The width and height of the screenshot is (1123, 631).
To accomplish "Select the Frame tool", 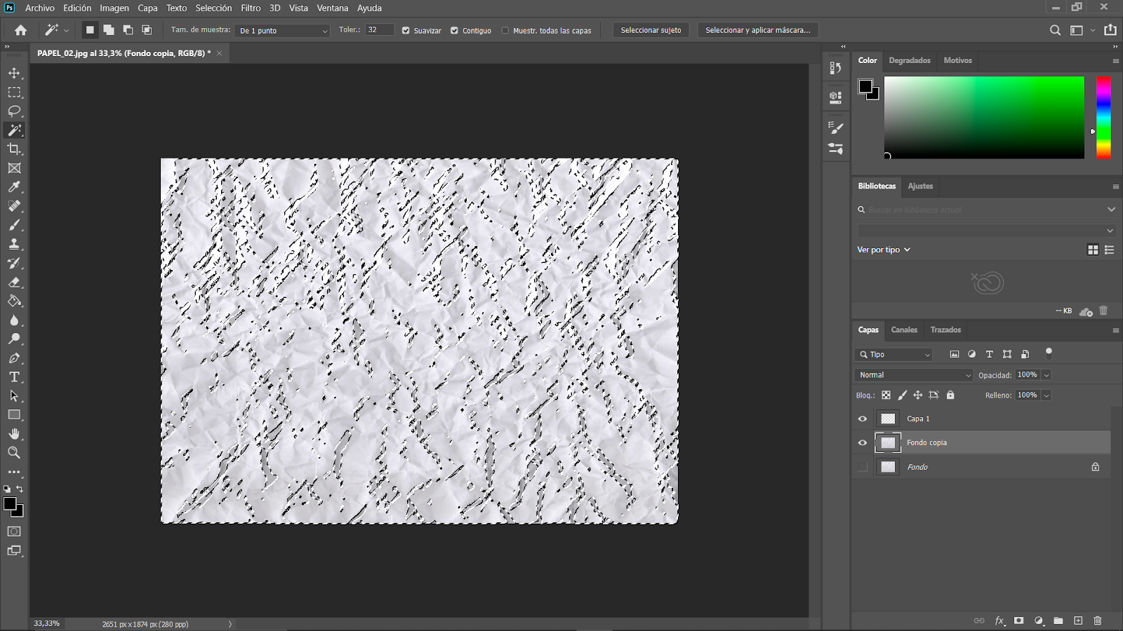I will tap(14, 168).
